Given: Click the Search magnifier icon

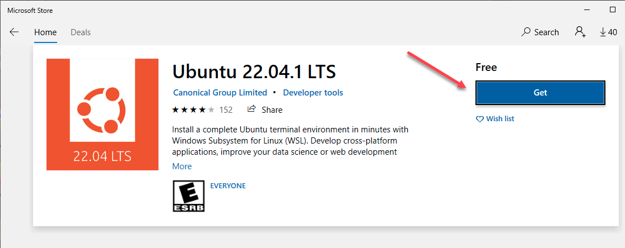Looking at the screenshot, I should [x=525, y=32].
